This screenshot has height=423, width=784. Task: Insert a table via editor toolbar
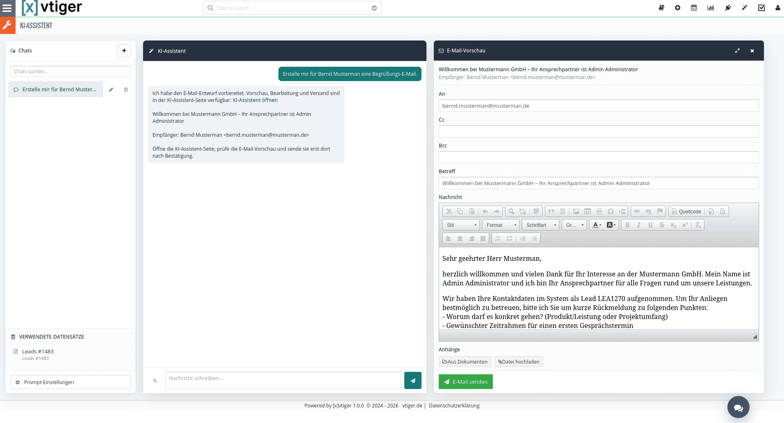pos(588,212)
